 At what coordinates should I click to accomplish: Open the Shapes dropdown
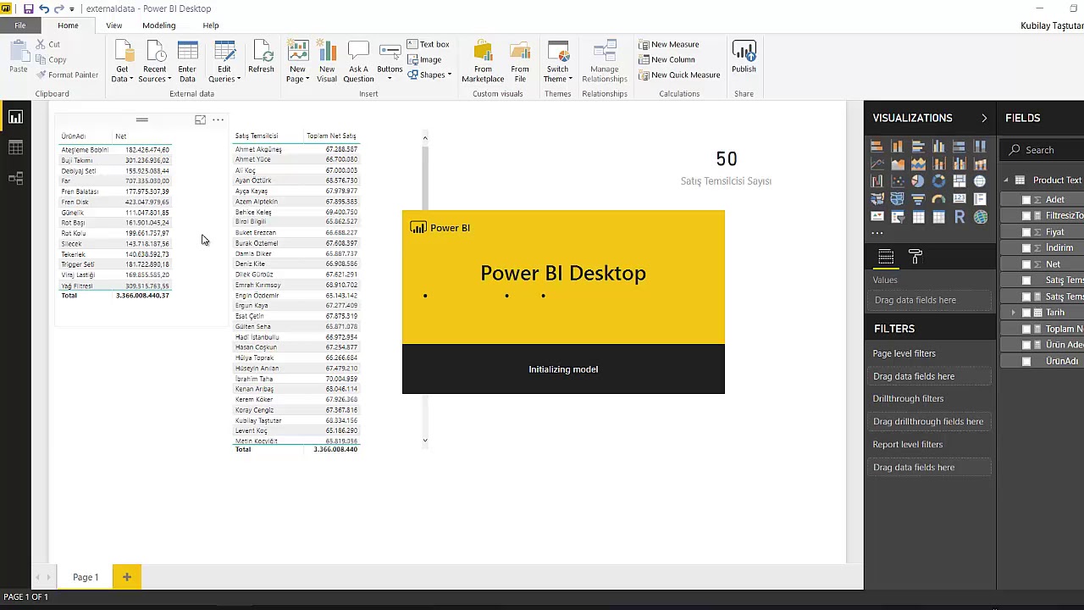tap(429, 75)
